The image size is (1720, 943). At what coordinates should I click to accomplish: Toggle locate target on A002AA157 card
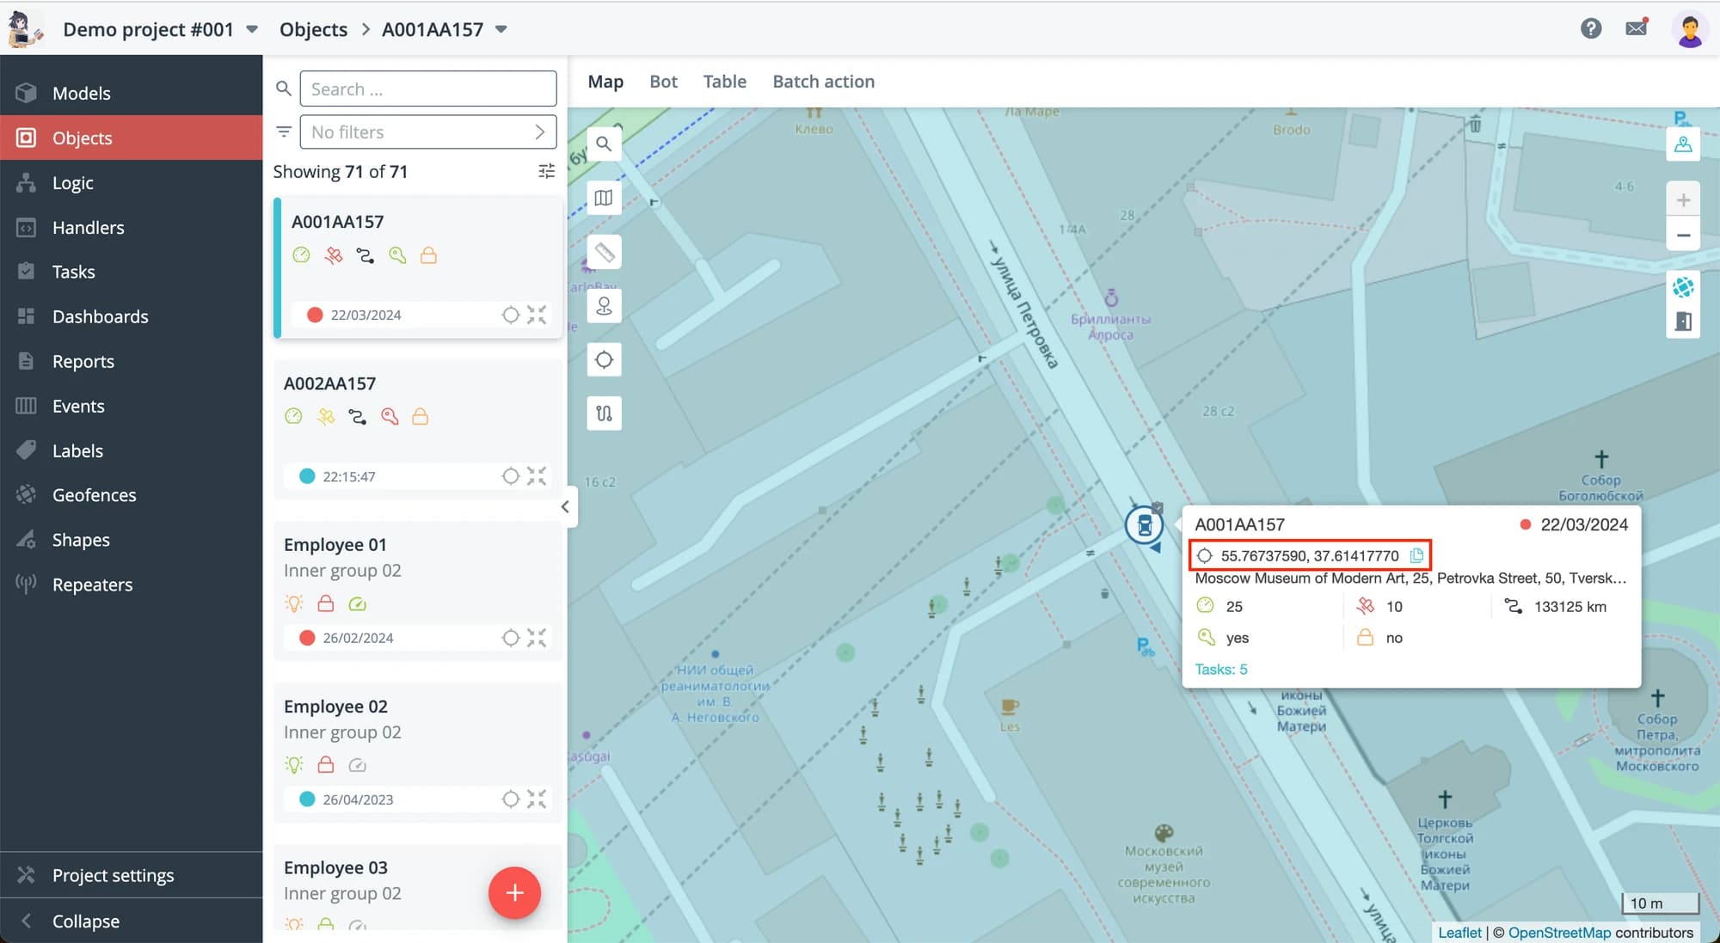511,476
